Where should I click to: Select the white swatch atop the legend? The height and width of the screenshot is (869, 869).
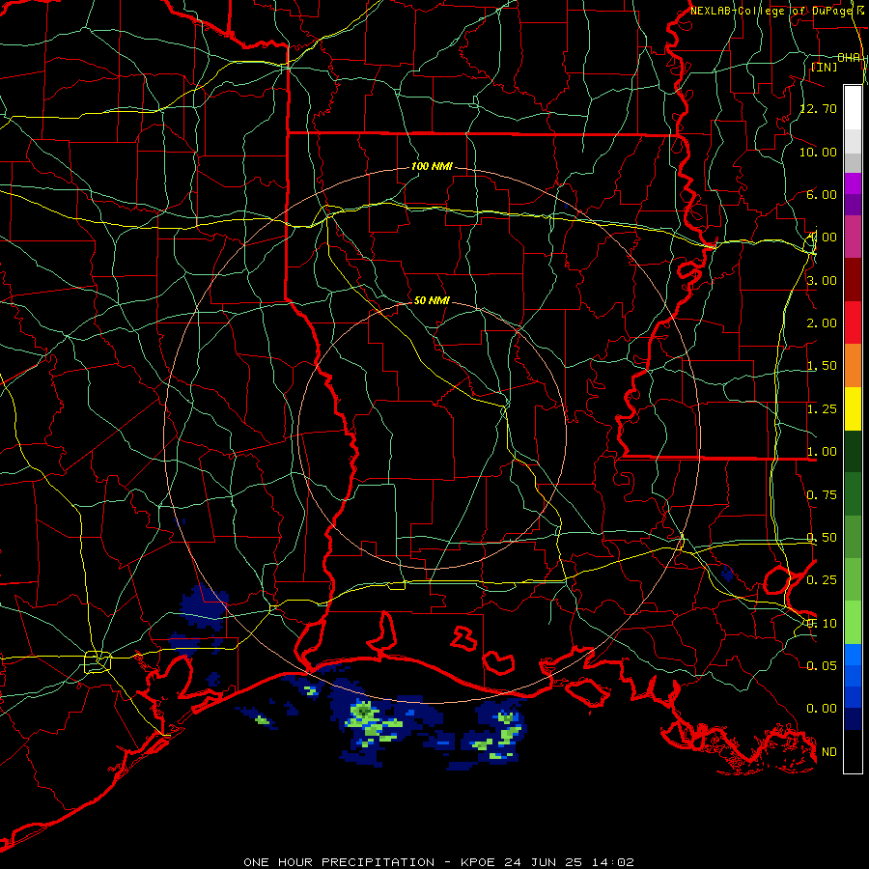click(x=853, y=107)
